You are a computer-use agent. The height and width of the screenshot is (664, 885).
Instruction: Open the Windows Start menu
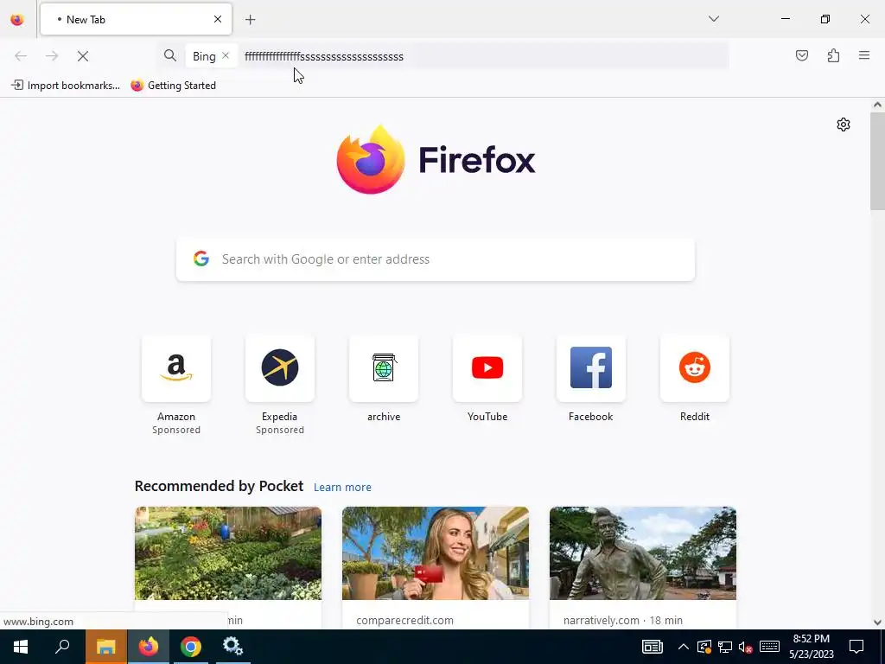(x=21, y=647)
